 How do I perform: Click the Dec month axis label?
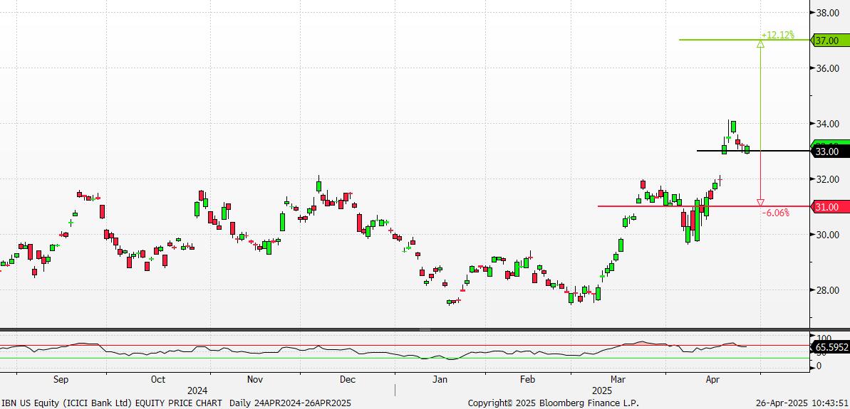coord(347,380)
